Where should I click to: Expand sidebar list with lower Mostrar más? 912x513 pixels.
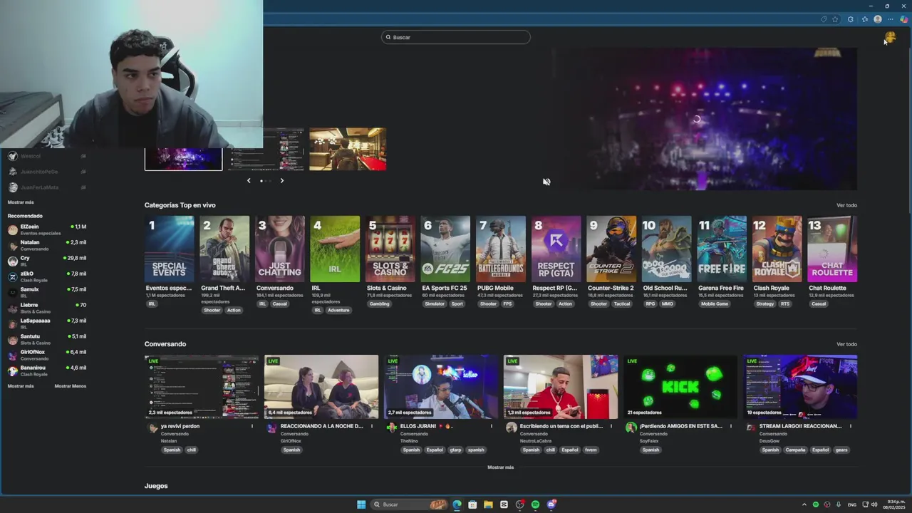(21, 386)
